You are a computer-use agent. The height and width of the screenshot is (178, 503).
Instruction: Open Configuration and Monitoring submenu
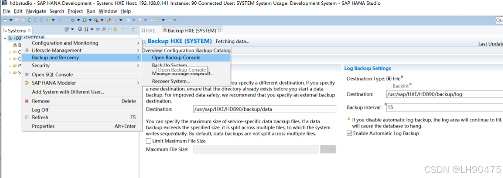[x=82, y=43]
